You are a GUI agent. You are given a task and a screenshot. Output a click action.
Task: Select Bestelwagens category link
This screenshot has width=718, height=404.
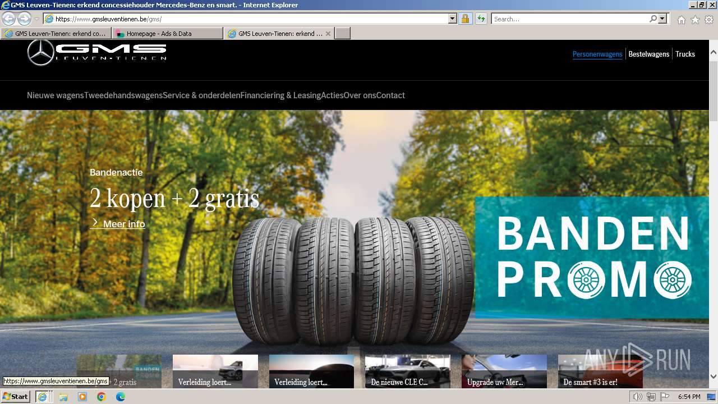[648, 54]
